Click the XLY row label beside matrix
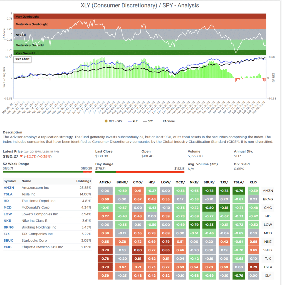The image size is (282, 285). point(268,276)
